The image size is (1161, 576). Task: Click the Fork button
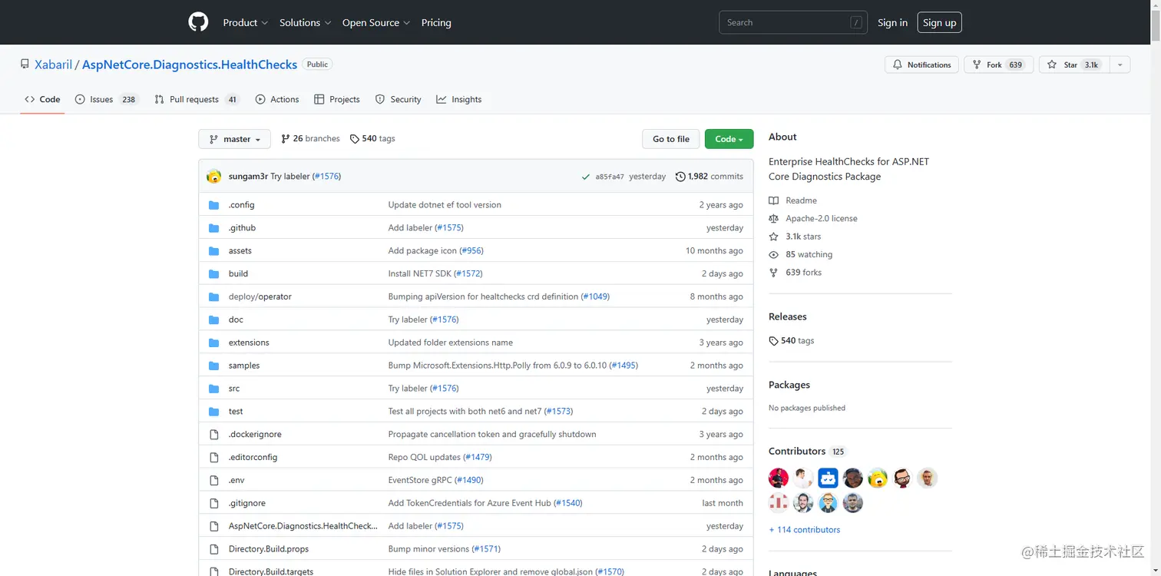pyautogui.click(x=998, y=65)
